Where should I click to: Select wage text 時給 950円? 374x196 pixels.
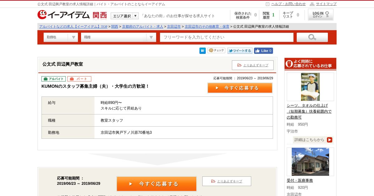point(297,124)
